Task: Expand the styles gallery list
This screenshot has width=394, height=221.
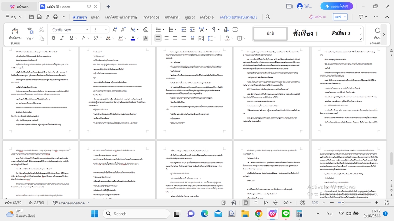Action: pyautogui.click(x=361, y=39)
